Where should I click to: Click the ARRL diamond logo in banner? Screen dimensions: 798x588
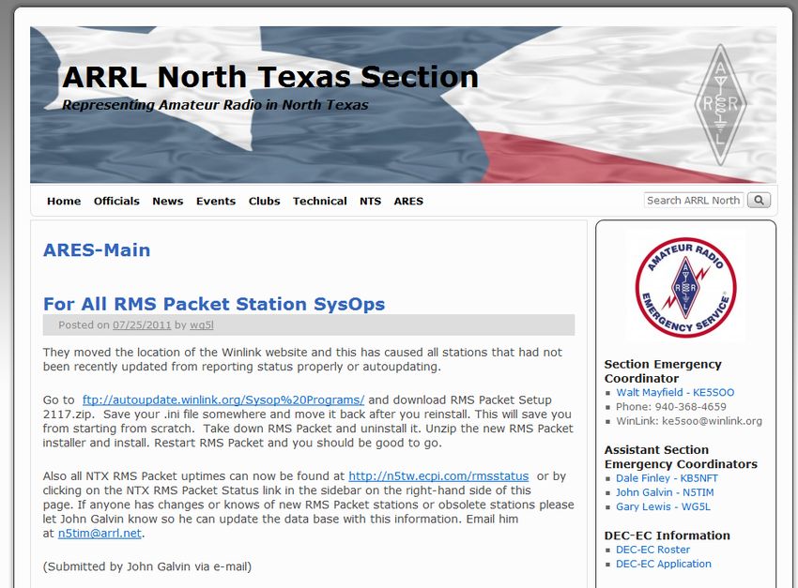click(x=720, y=105)
